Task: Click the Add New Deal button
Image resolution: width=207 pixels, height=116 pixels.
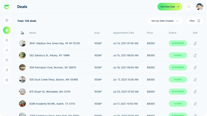Action: pos(170,7)
